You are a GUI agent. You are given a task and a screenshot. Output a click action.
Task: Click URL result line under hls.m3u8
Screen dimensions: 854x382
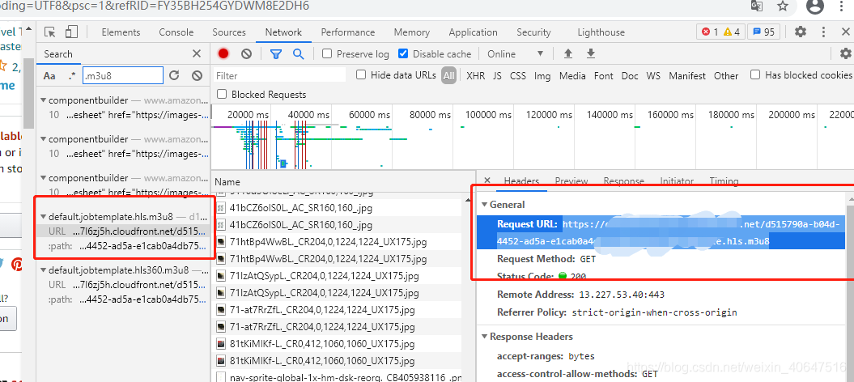click(125, 231)
